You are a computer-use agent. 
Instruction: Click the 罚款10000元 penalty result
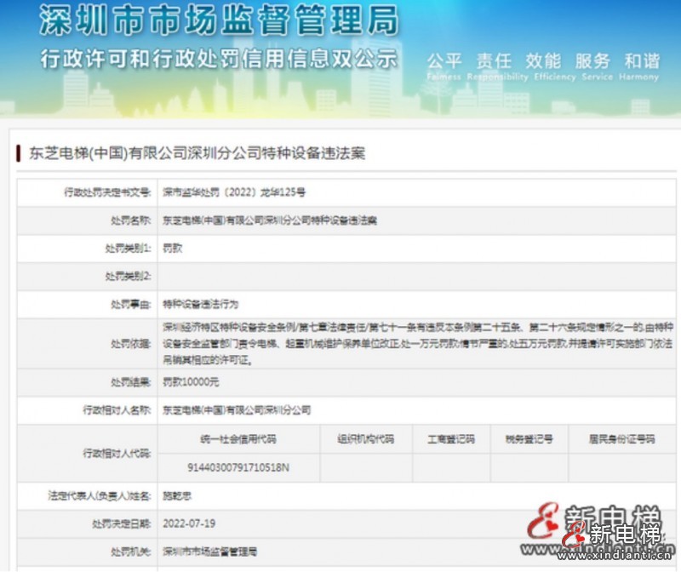(191, 382)
